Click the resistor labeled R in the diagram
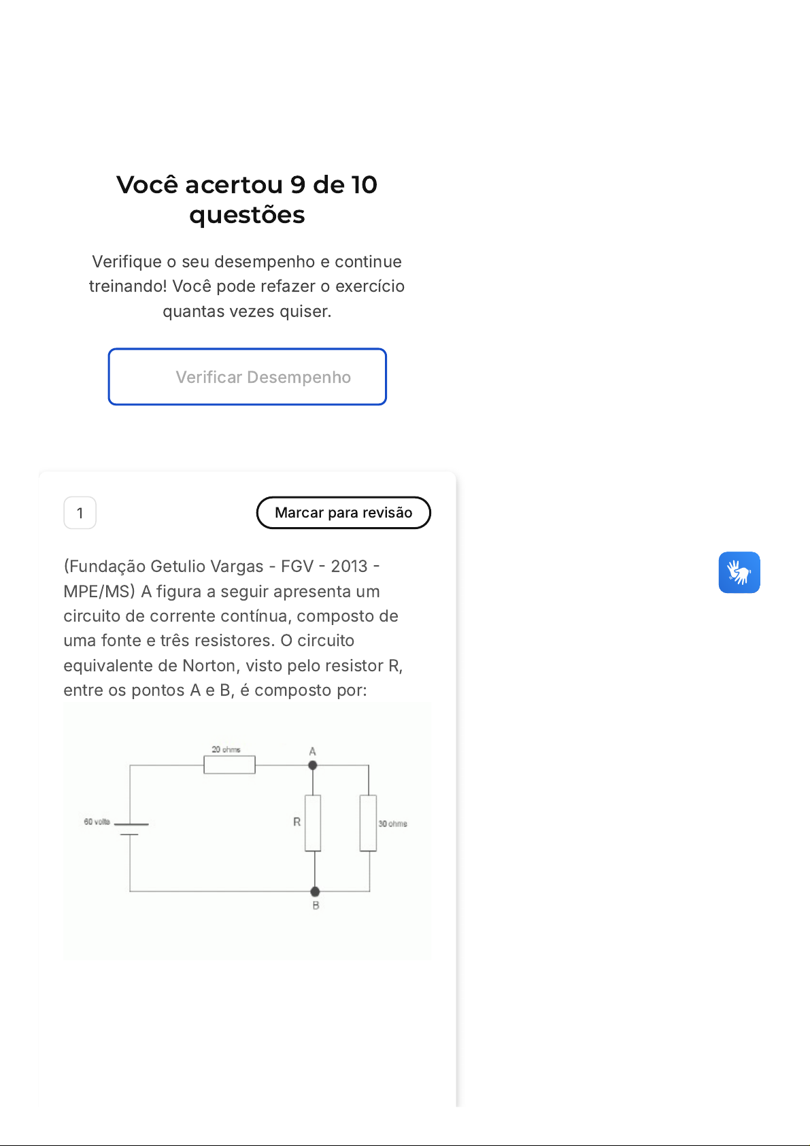 coord(313,823)
